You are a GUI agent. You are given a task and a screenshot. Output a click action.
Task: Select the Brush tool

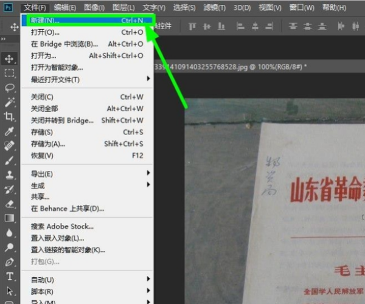click(x=9, y=161)
